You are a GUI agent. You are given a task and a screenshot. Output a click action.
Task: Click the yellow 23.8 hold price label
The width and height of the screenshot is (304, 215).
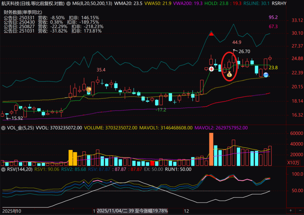coord(273,68)
